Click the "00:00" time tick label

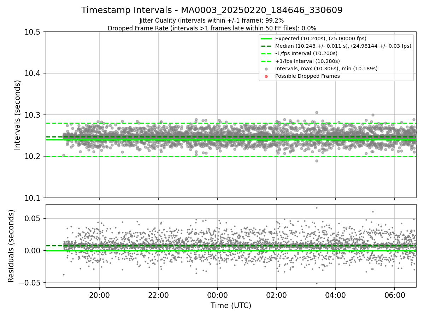217,295
